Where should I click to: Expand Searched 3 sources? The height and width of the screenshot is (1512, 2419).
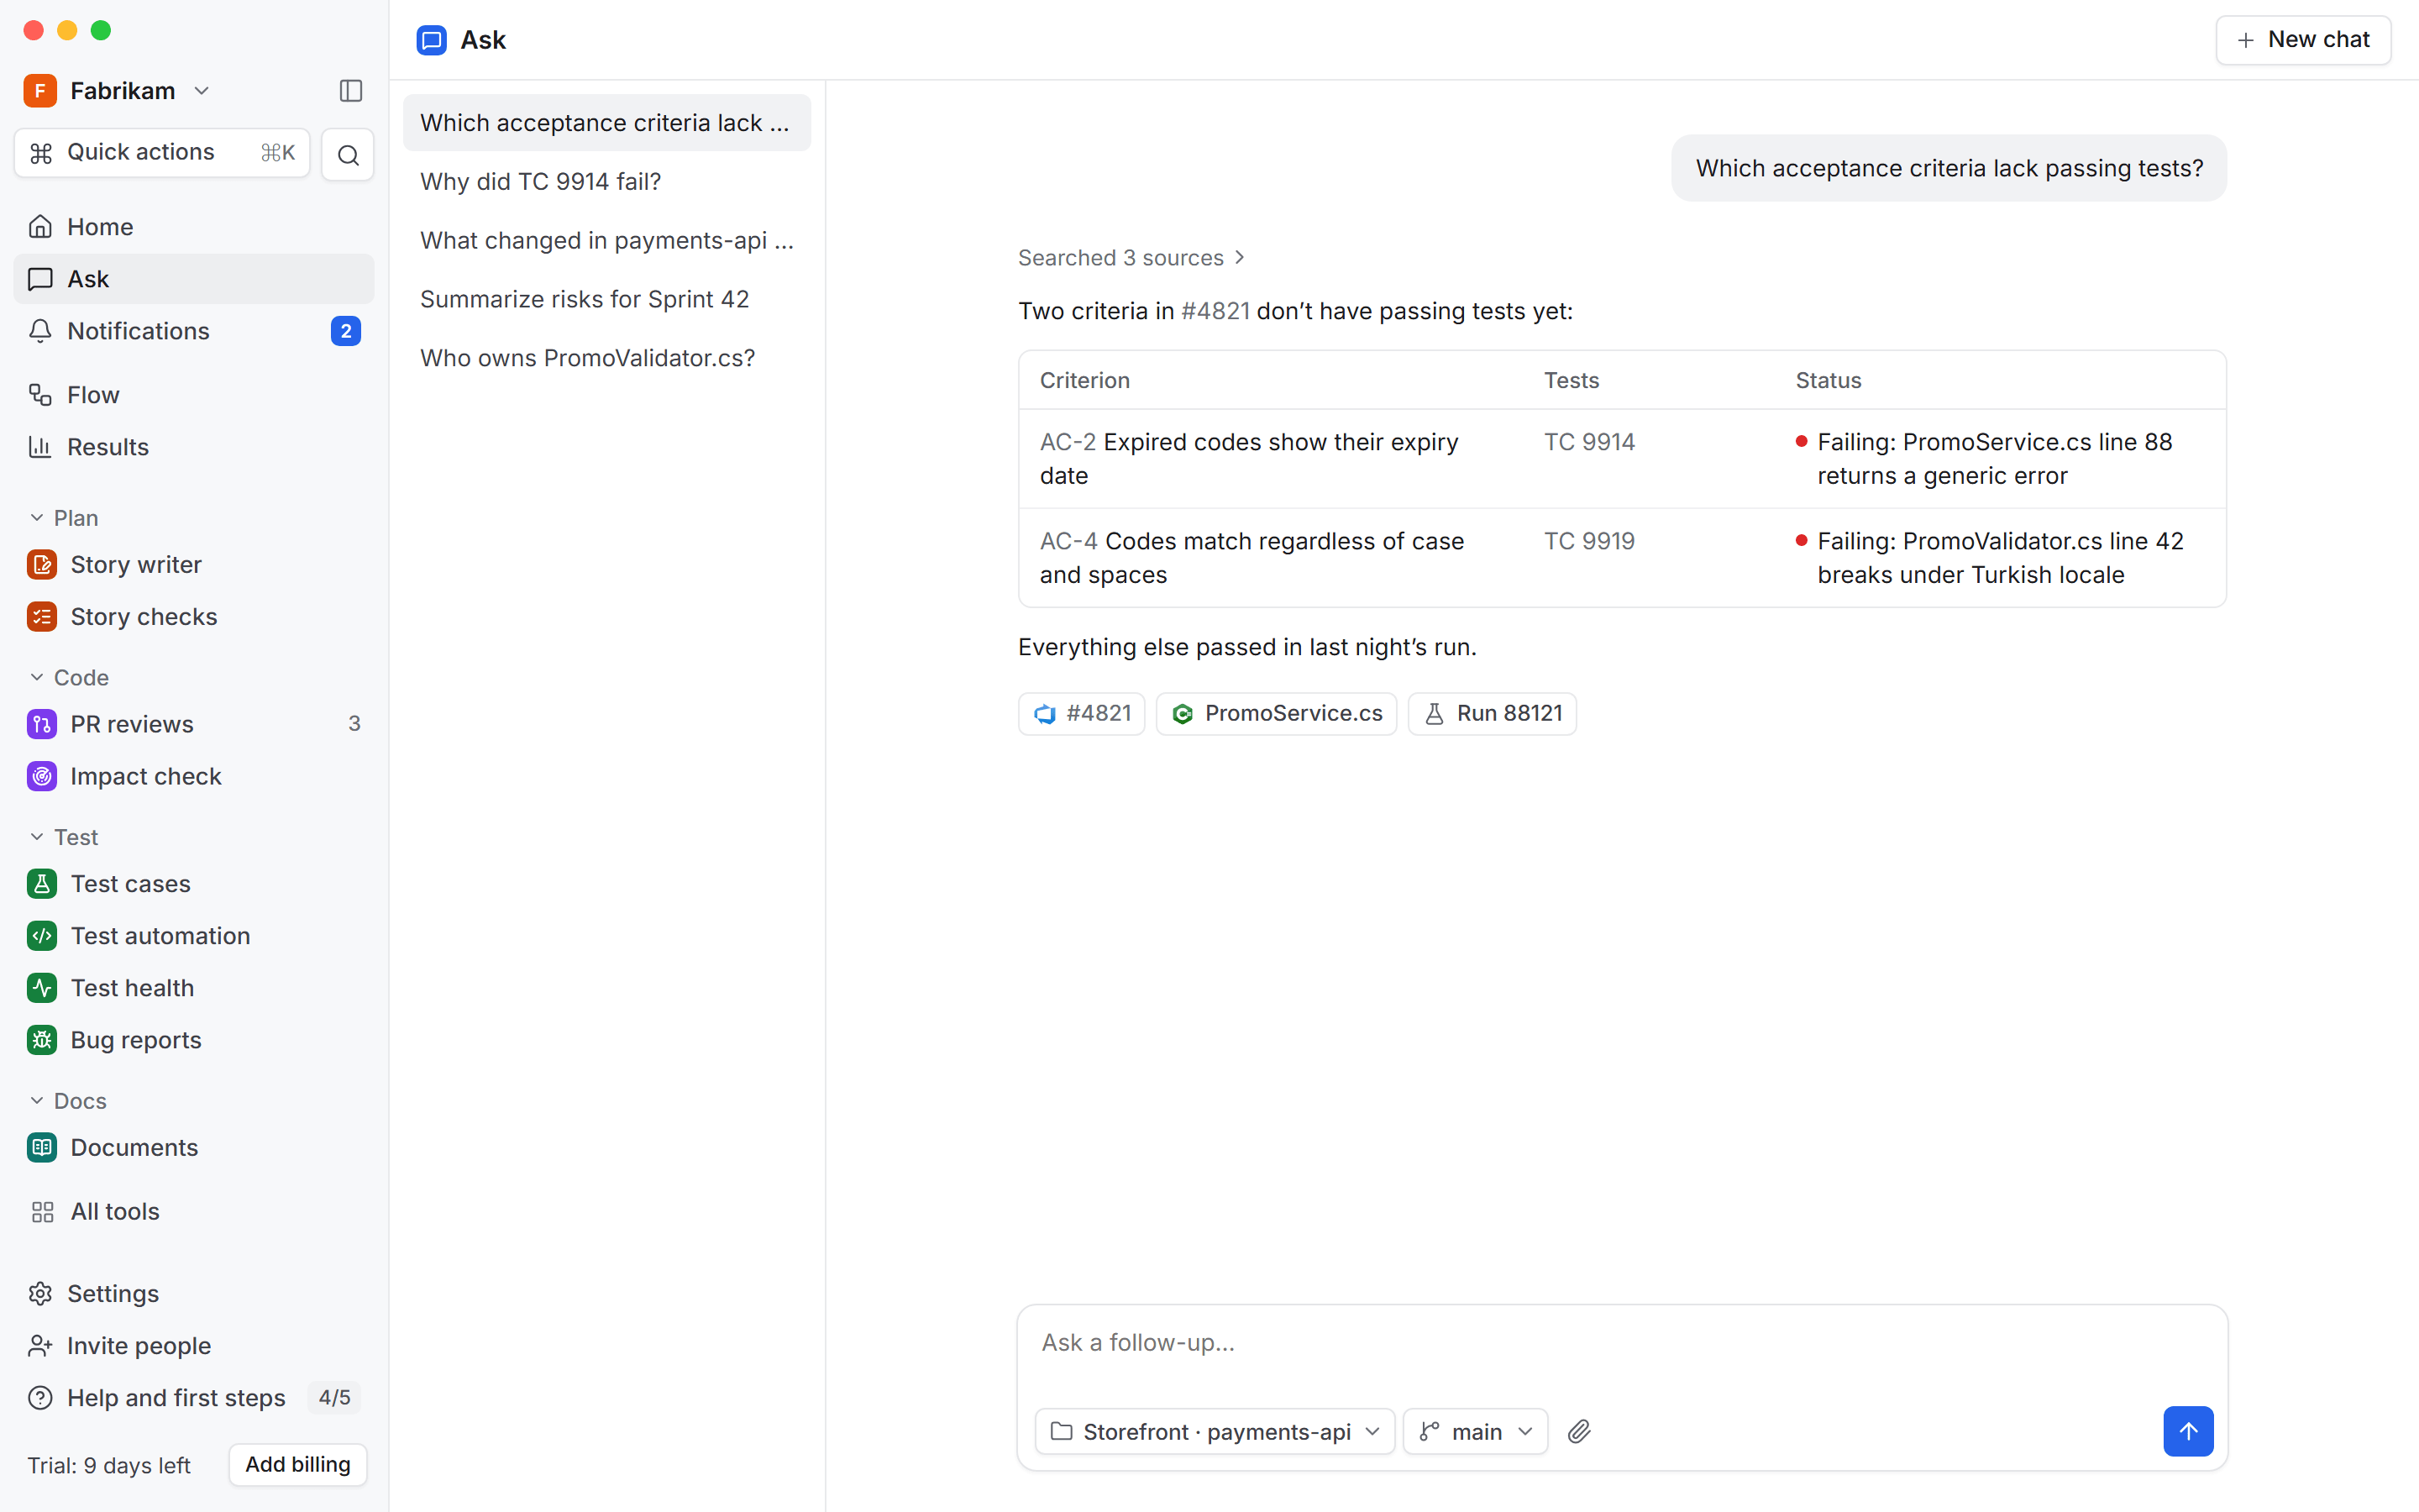[x=1131, y=258]
